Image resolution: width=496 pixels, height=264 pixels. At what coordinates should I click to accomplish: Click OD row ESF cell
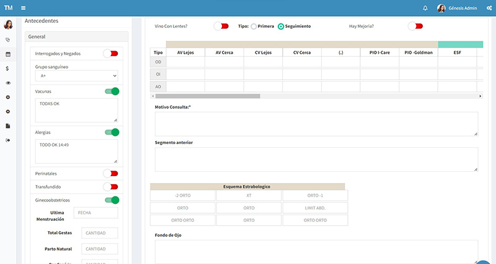(x=457, y=62)
